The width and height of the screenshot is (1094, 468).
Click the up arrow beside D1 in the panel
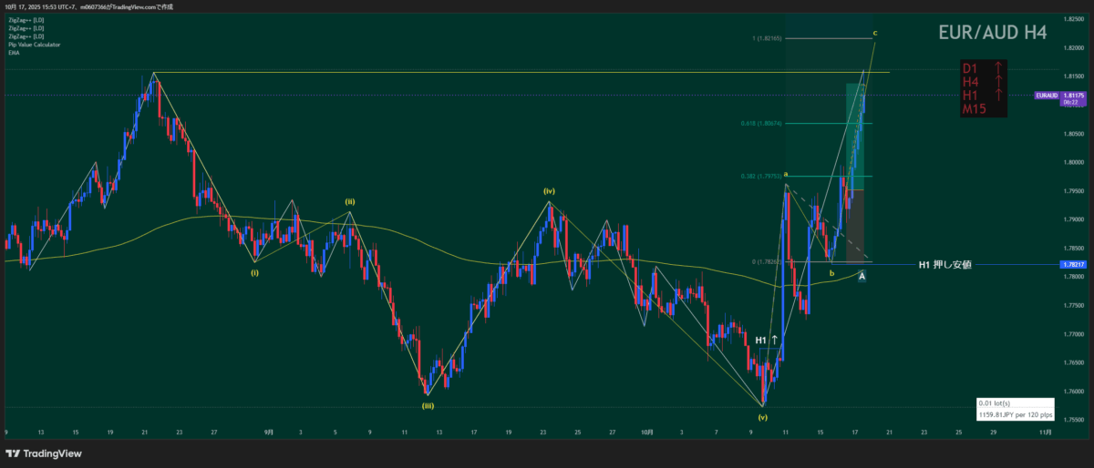(x=999, y=68)
